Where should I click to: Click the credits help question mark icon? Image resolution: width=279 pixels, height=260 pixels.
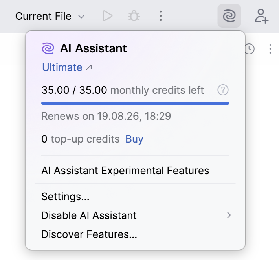[x=223, y=90]
